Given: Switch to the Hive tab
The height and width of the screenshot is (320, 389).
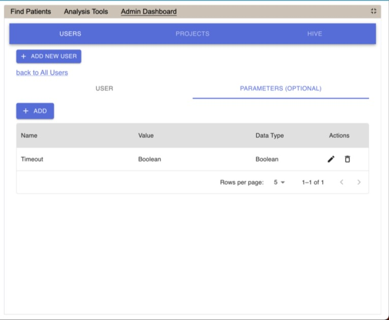Looking at the screenshot, I should [x=314, y=34].
